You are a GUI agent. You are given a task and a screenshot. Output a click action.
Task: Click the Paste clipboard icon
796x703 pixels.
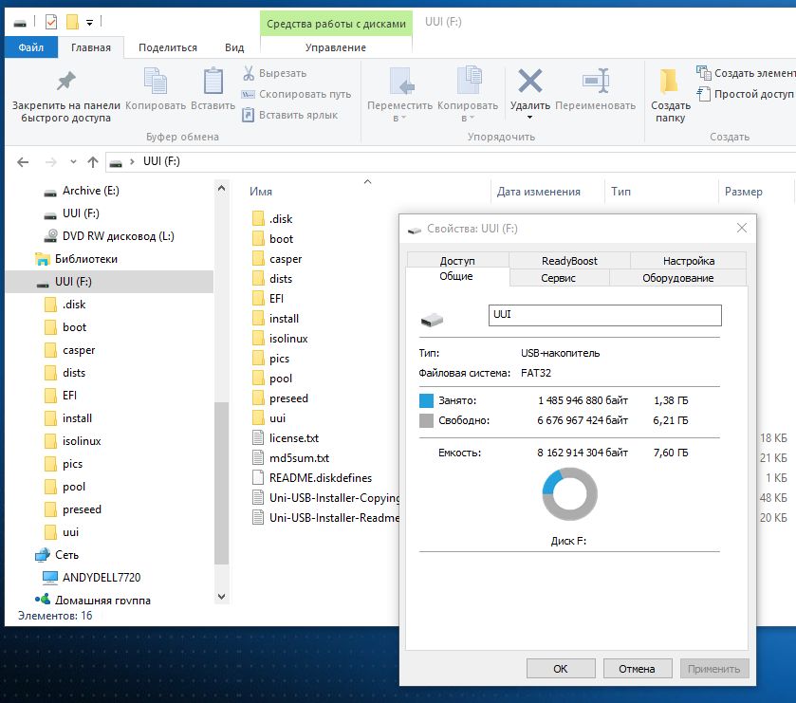(x=213, y=83)
